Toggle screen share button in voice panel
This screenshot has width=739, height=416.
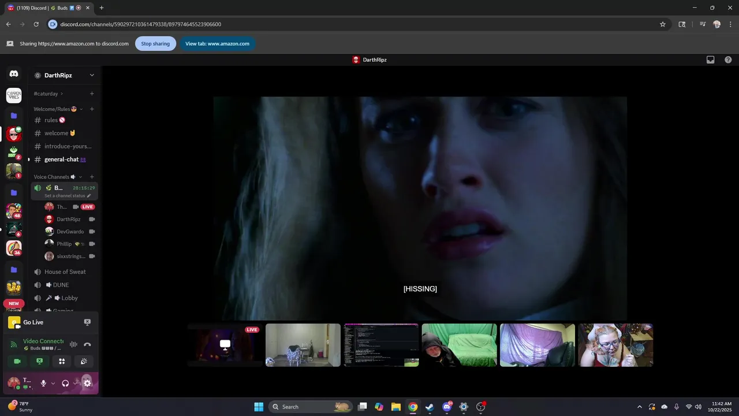[x=39, y=361]
